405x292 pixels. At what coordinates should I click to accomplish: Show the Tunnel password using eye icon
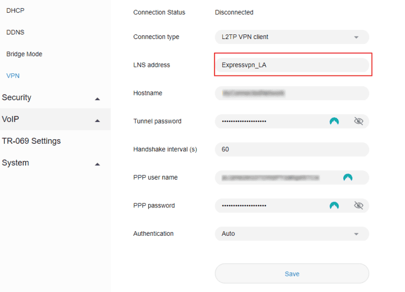(358, 121)
